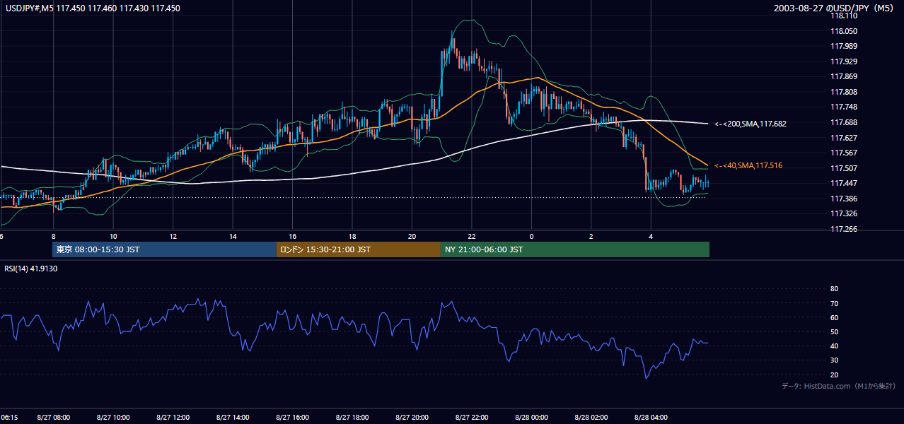Click the 8/27 16:00 time axis label
Viewport: 904px width, 424px height.
click(x=294, y=417)
